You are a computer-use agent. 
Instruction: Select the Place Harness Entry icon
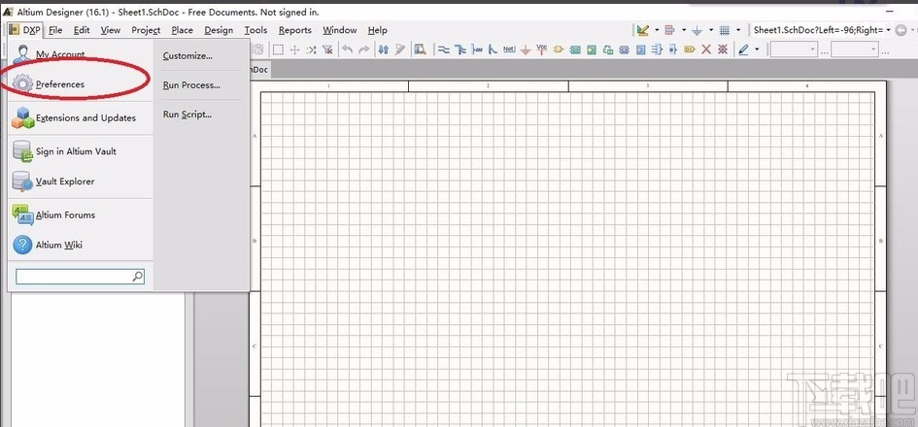[673, 49]
